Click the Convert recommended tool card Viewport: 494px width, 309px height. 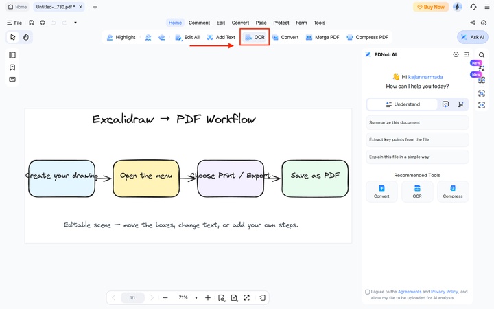(381, 192)
